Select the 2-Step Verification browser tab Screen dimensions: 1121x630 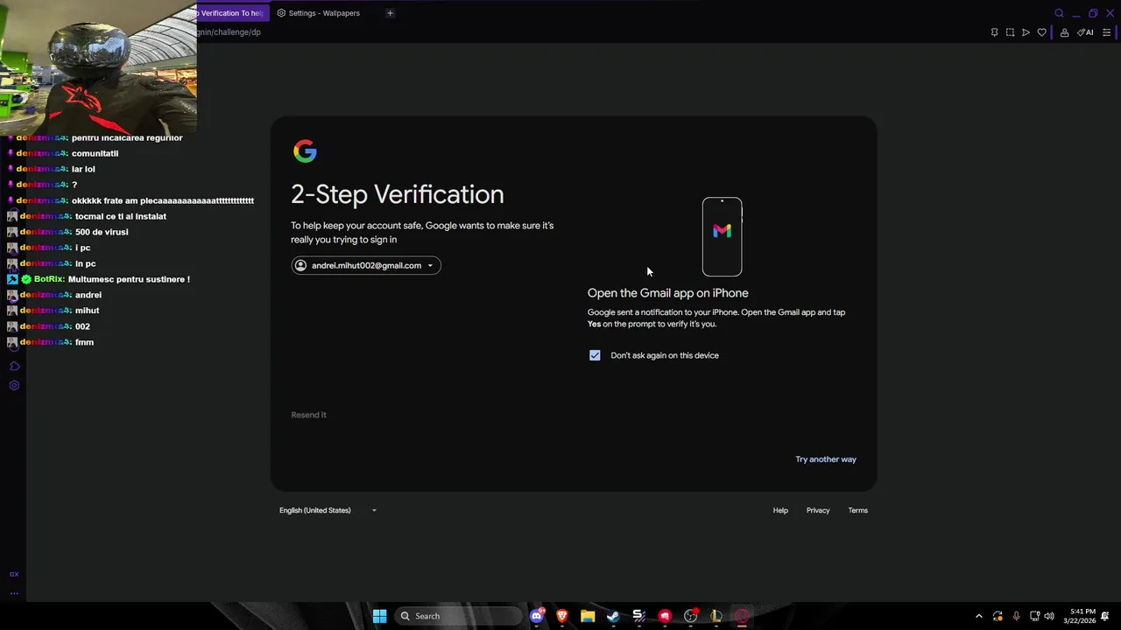coord(231,13)
